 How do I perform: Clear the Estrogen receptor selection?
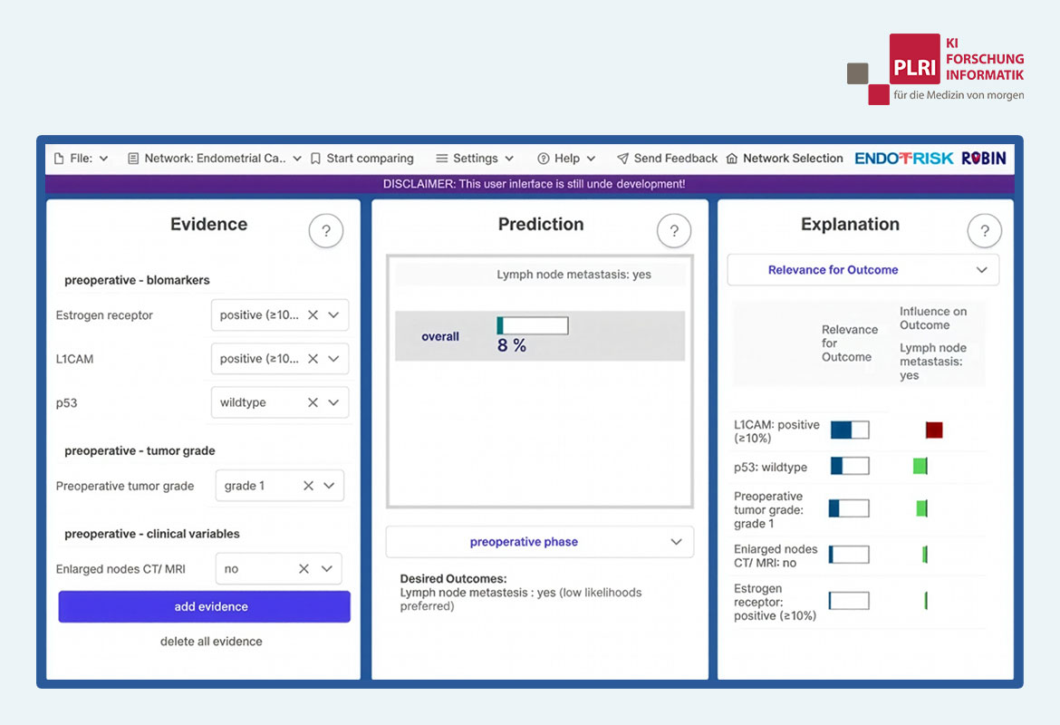[x=313, y=315]
